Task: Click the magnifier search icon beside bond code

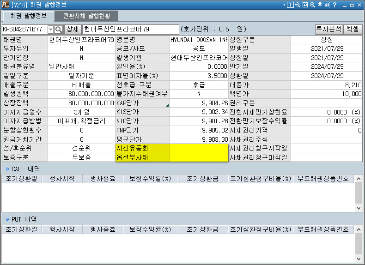Action: coord(58,30)
